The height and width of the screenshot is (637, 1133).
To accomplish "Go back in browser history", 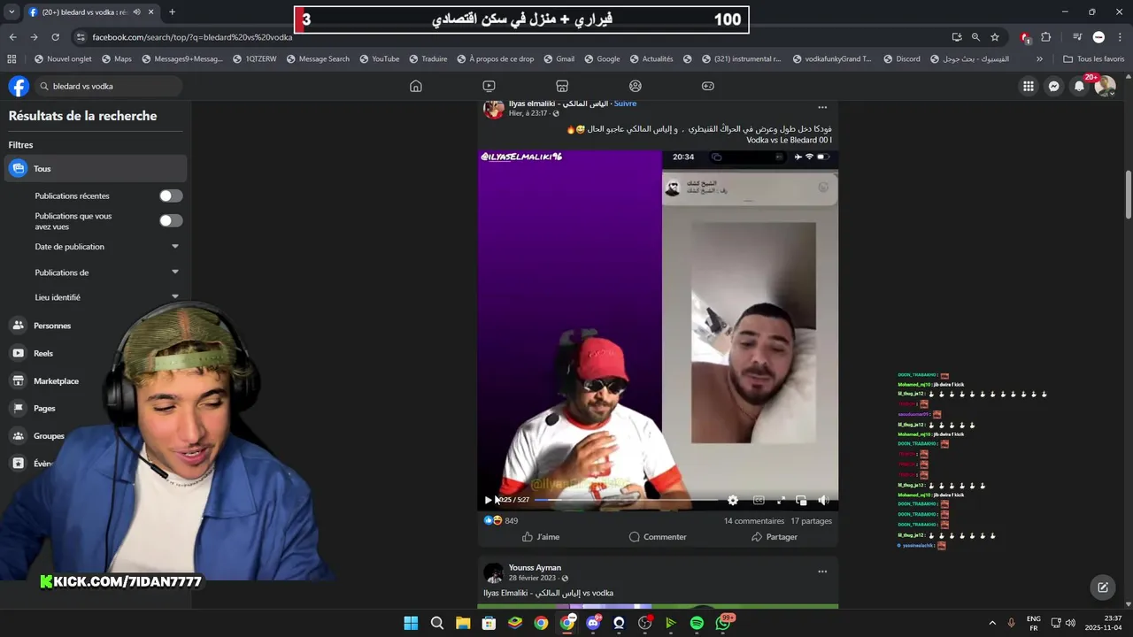I will 12,37.
